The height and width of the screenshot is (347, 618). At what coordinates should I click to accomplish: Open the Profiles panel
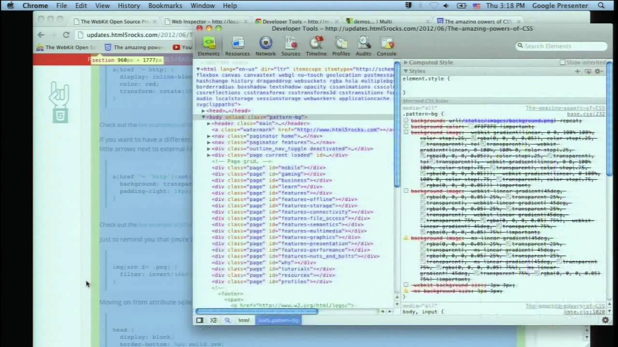tap(341, 46)
